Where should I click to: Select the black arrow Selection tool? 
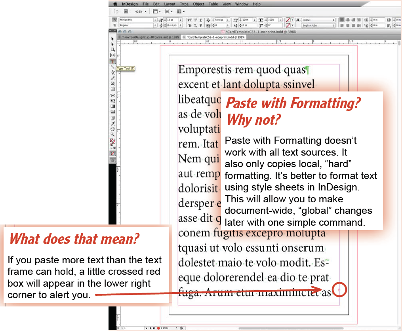click(x=113, y=39)
